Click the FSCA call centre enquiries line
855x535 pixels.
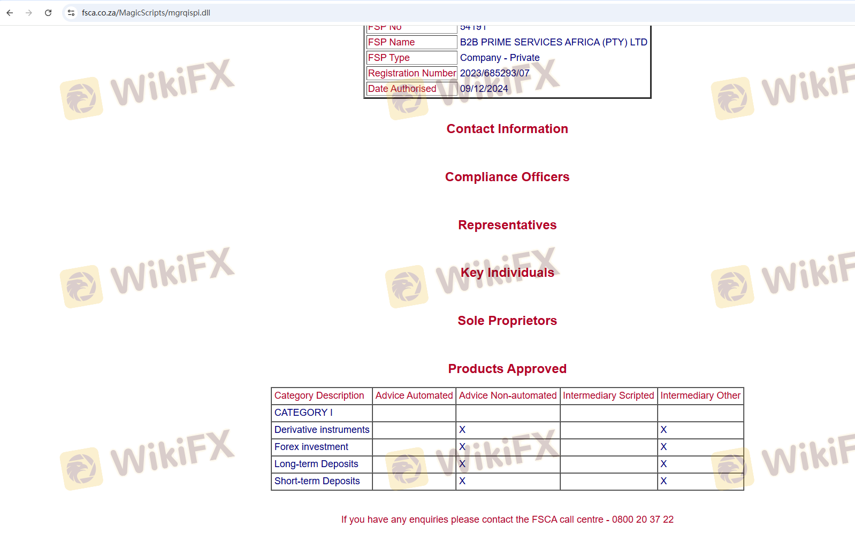pyautogui.click(x=507, y=520)
